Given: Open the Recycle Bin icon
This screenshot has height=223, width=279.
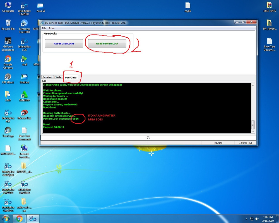Looking at the screenshot, I should pyautogui.click(x=8, y=25).
